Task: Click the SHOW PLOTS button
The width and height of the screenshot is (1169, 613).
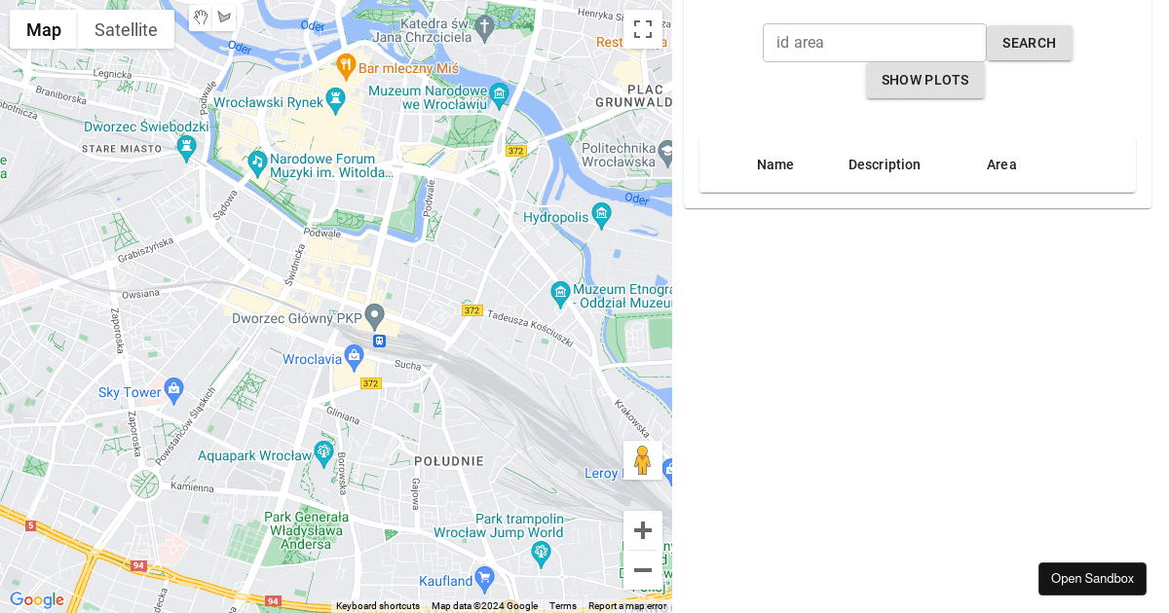Action: [924, 80]
